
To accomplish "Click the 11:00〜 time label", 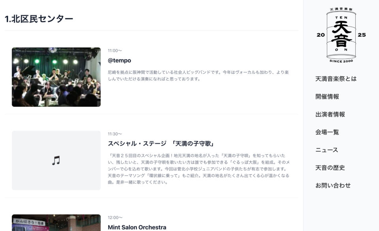I will click(x=115, y=51).
